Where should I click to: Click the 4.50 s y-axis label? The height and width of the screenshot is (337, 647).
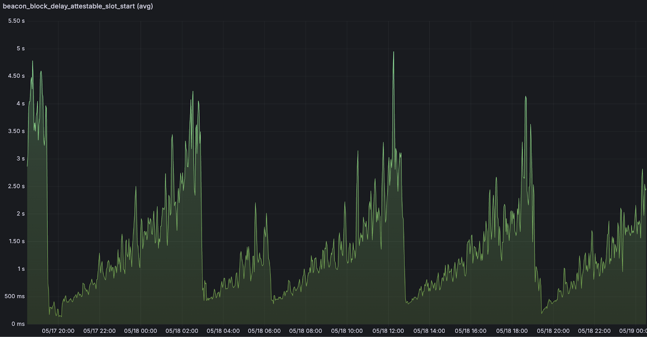[16, 76]
